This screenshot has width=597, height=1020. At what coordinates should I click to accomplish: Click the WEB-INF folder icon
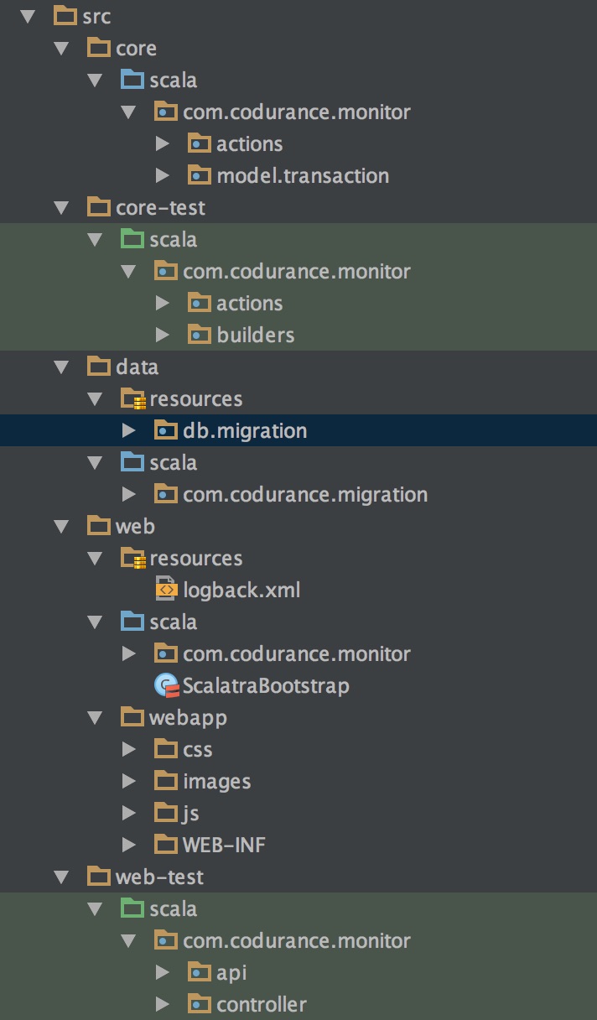tap(166, 845)
